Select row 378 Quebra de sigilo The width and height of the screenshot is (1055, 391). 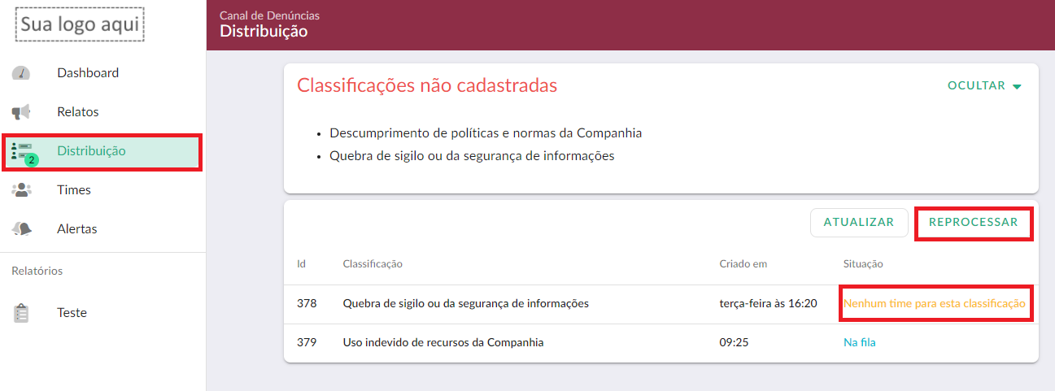click(x=660, y=304)
